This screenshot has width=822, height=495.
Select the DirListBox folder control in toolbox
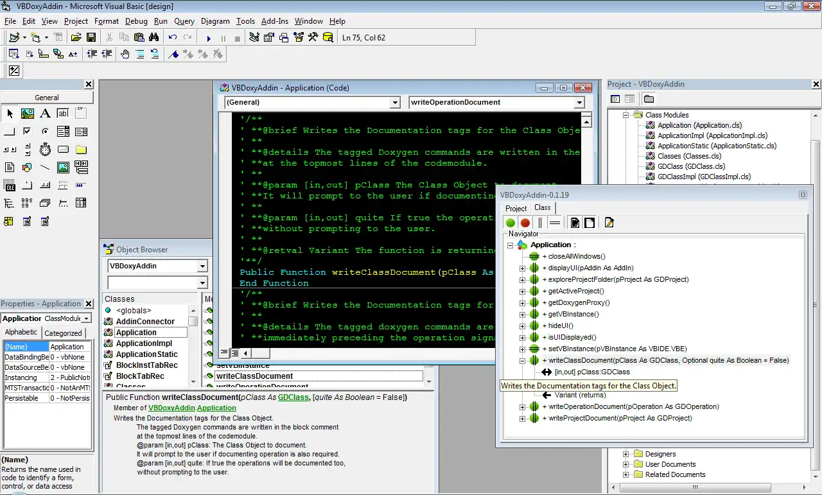click(x=81, y=150)
